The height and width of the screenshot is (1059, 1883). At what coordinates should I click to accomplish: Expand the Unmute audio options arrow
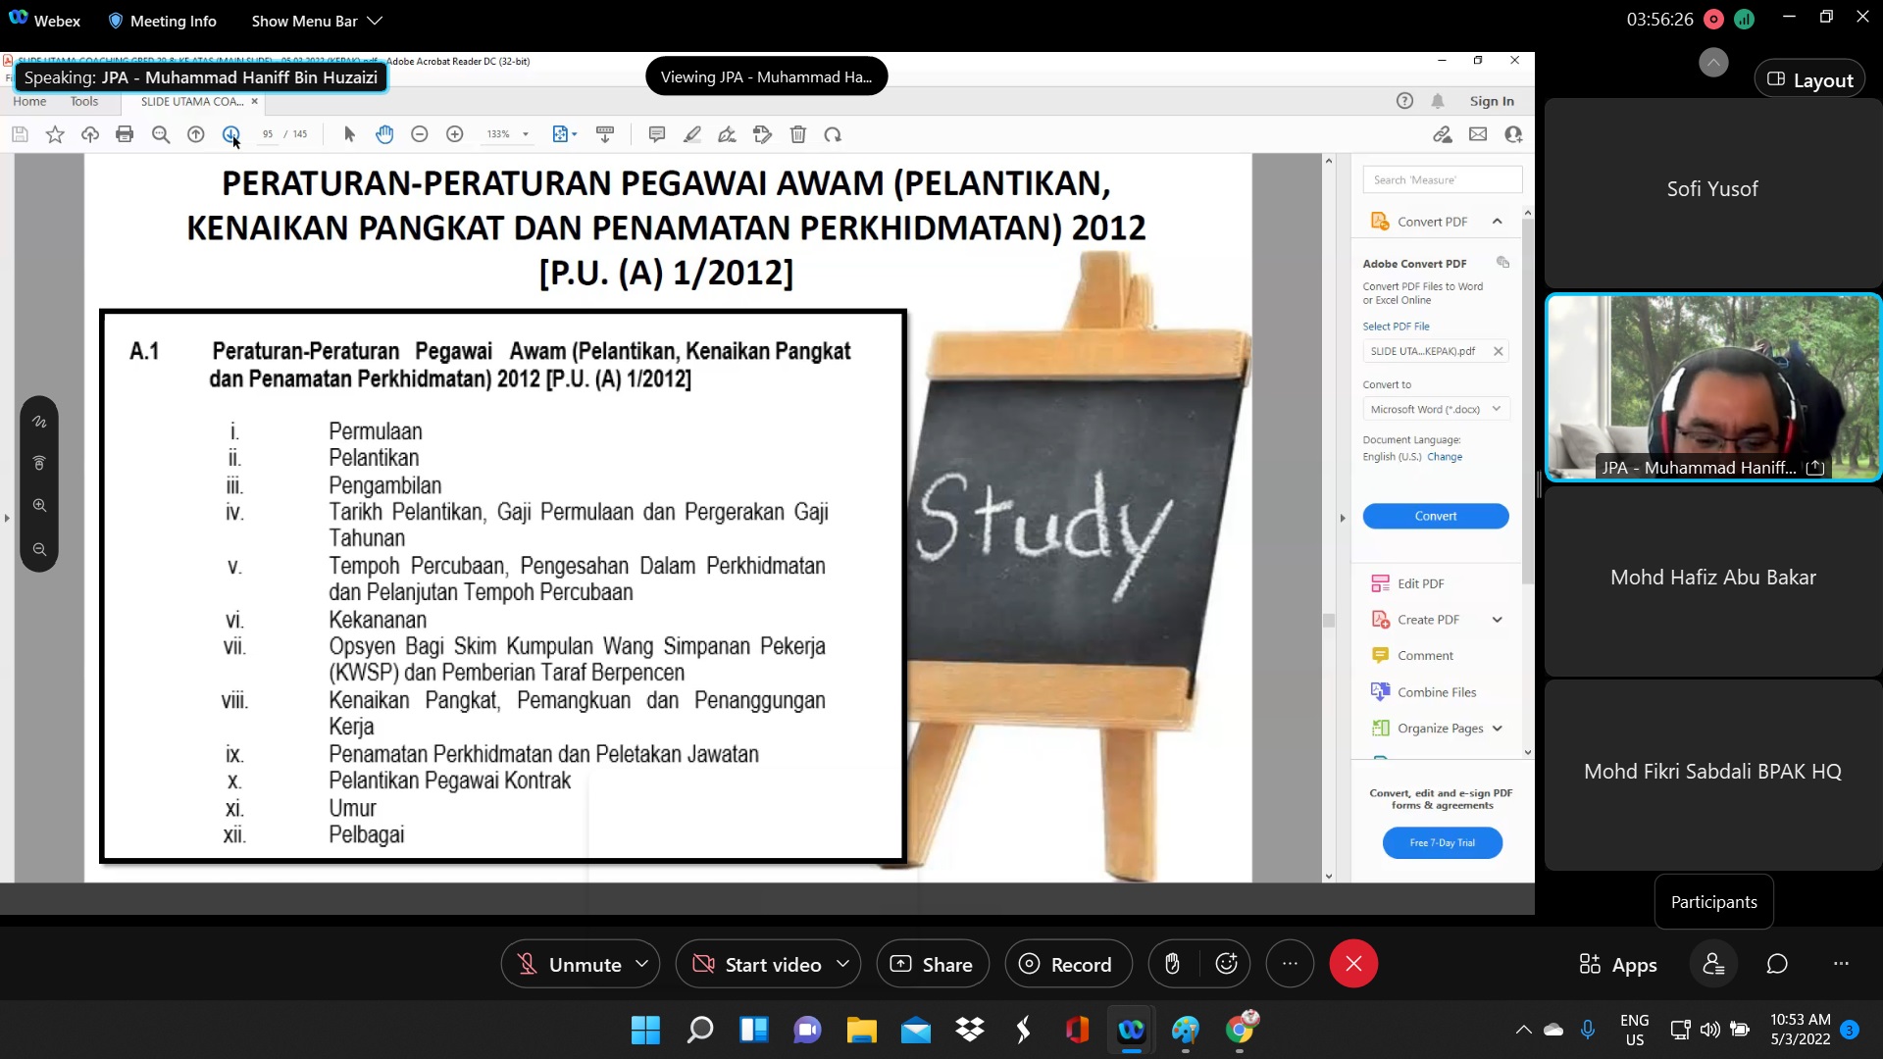642,964
